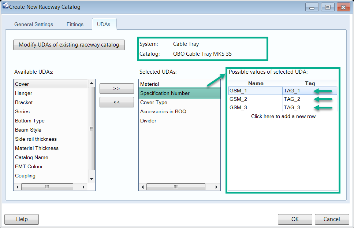Cancel the raceway catalog dialog
This screenshot has height=228, width=354.
332,219
